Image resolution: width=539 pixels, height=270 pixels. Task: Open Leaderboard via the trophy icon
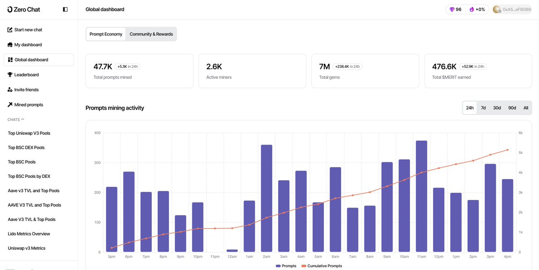coord(9,74)
